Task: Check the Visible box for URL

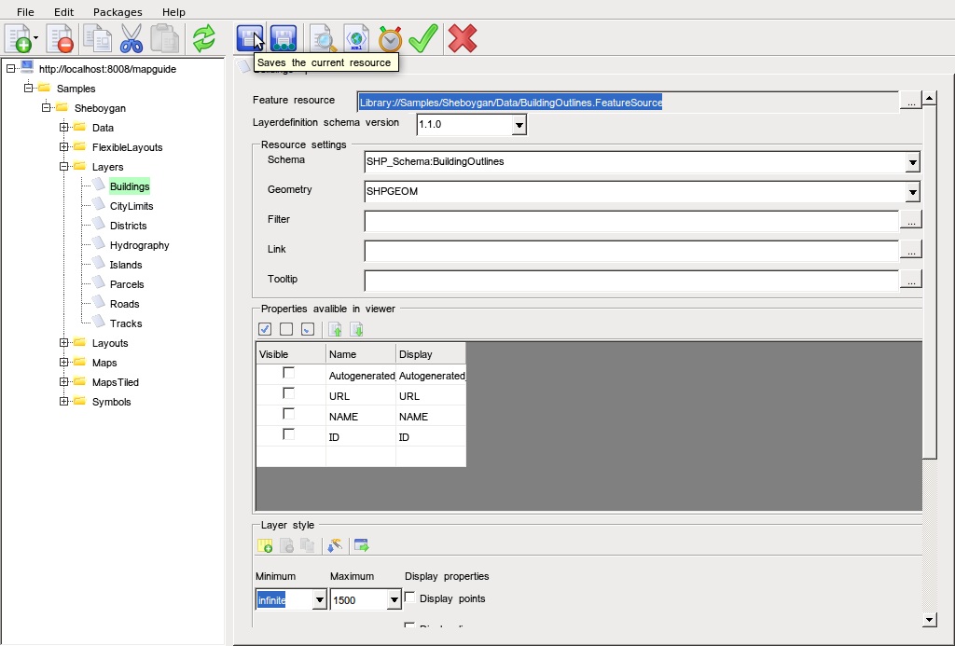Action: click(289, 393)
